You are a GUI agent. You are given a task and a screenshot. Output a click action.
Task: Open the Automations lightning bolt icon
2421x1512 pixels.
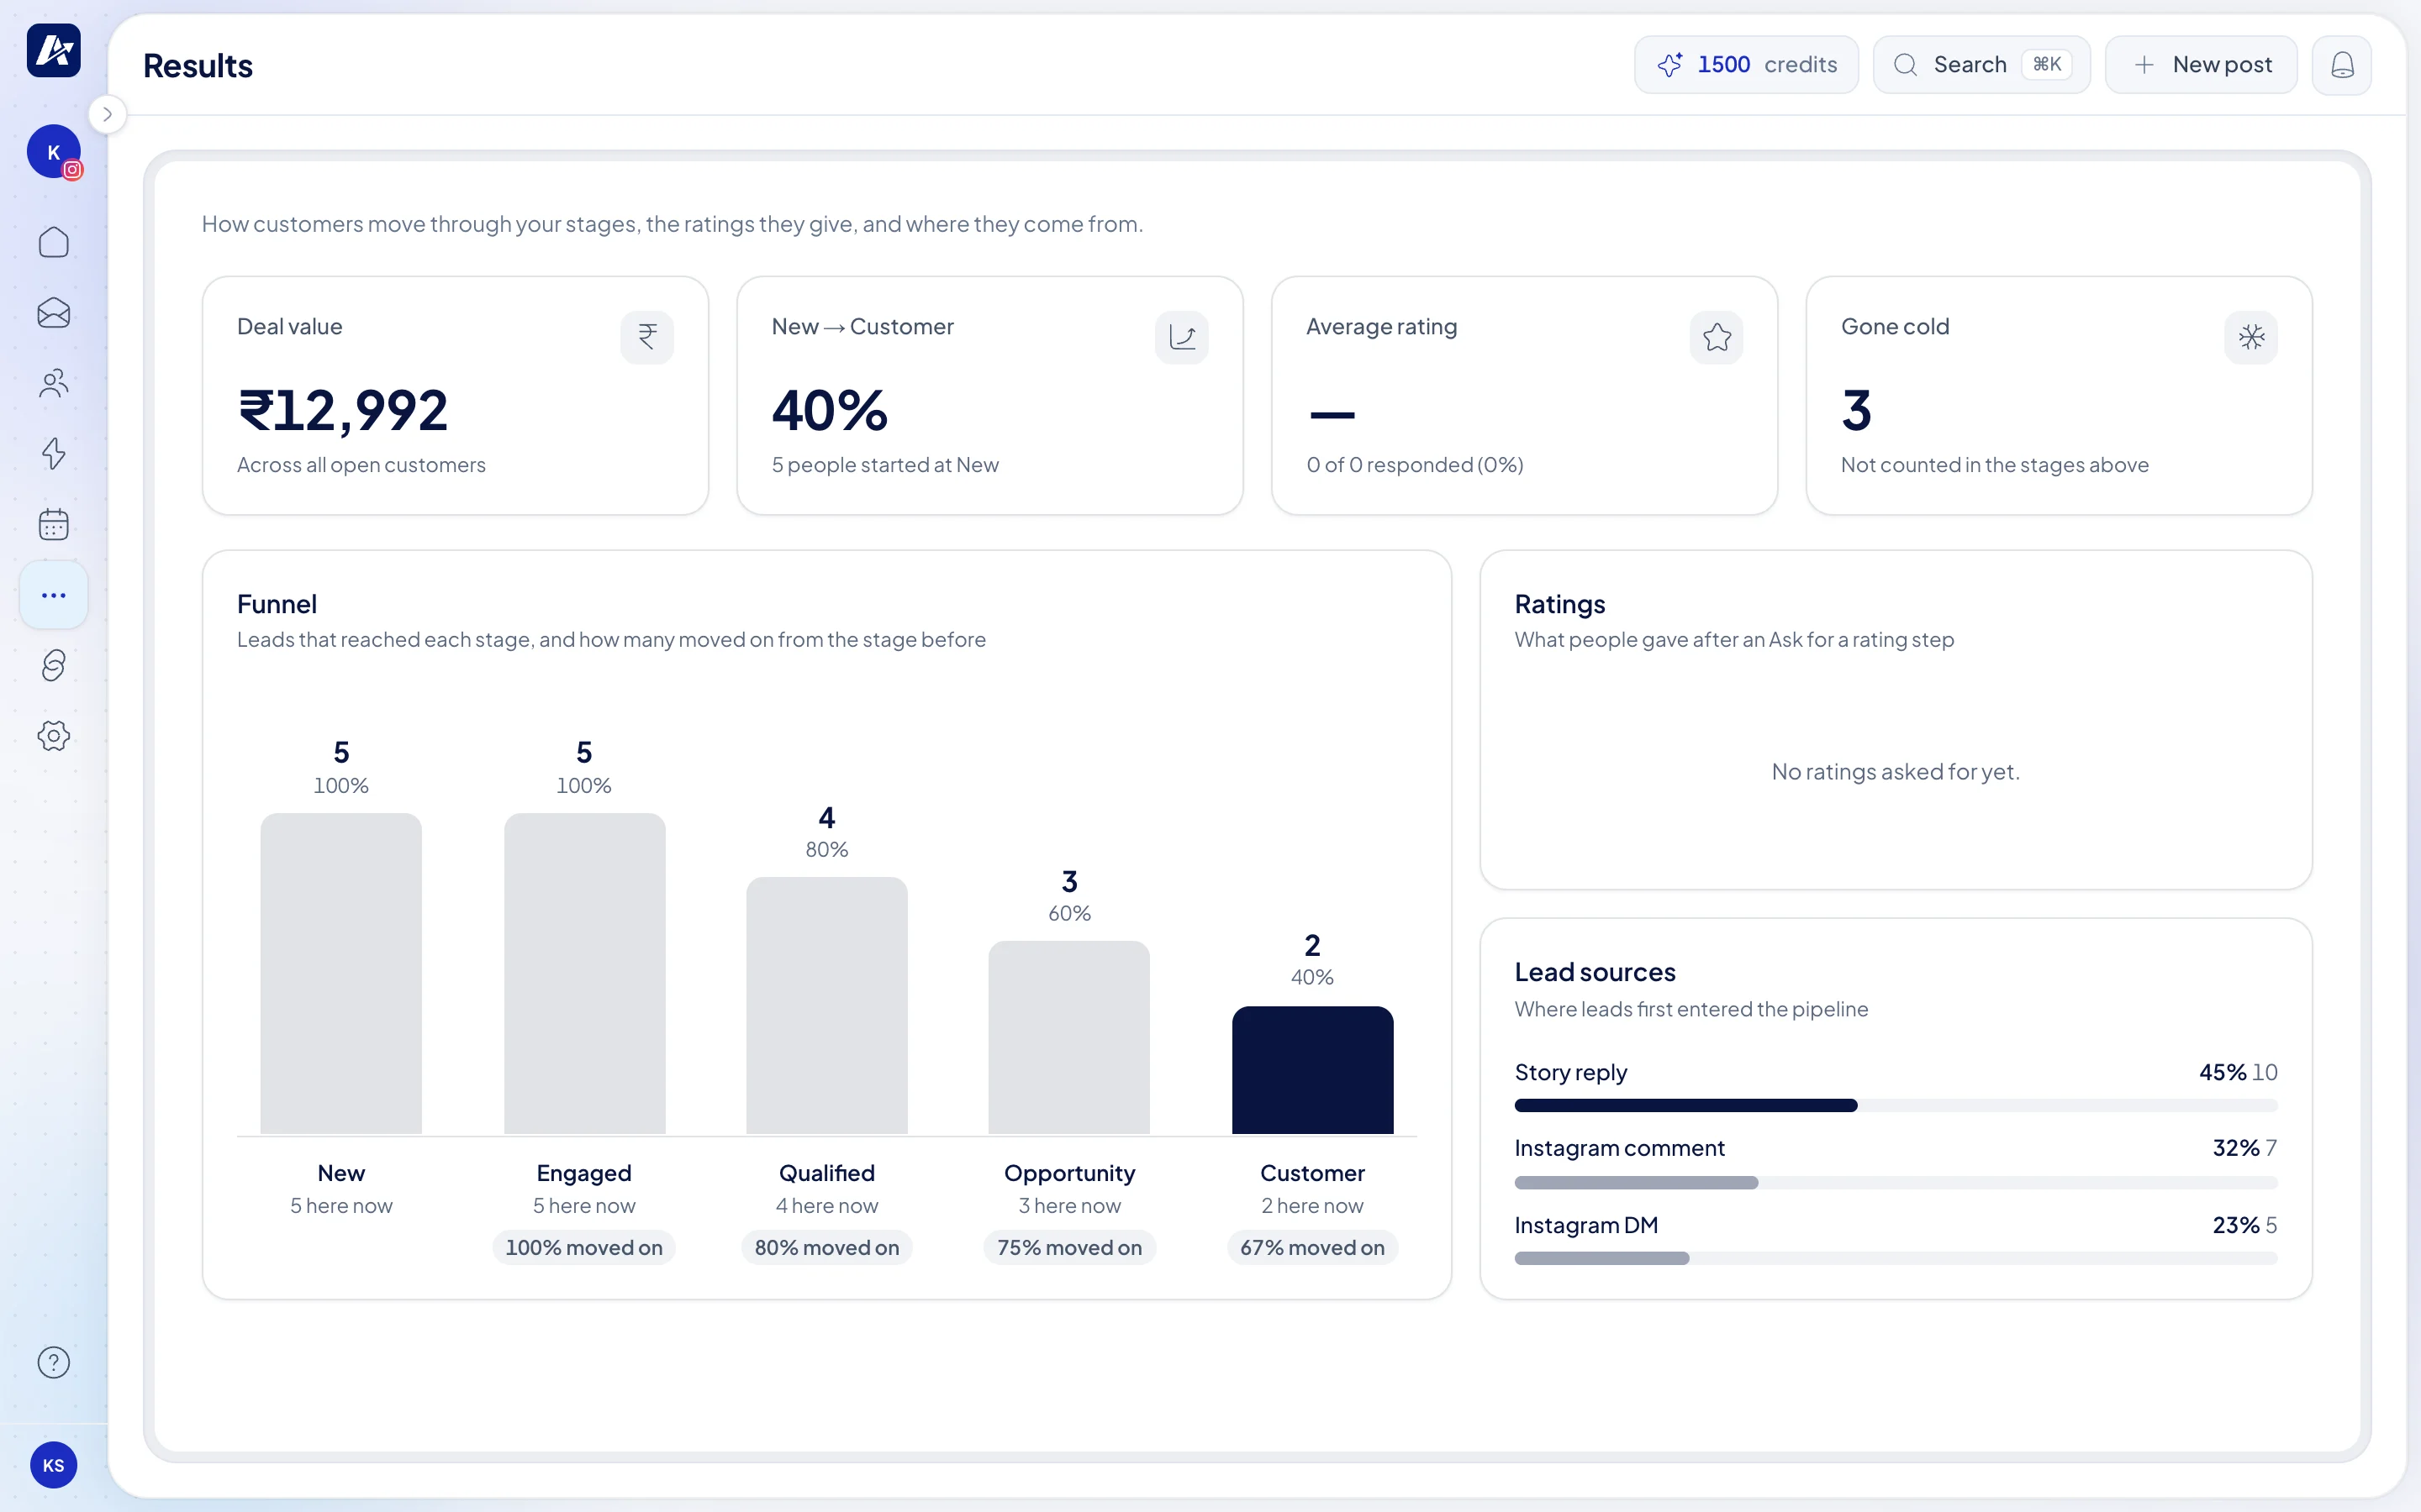53,454
